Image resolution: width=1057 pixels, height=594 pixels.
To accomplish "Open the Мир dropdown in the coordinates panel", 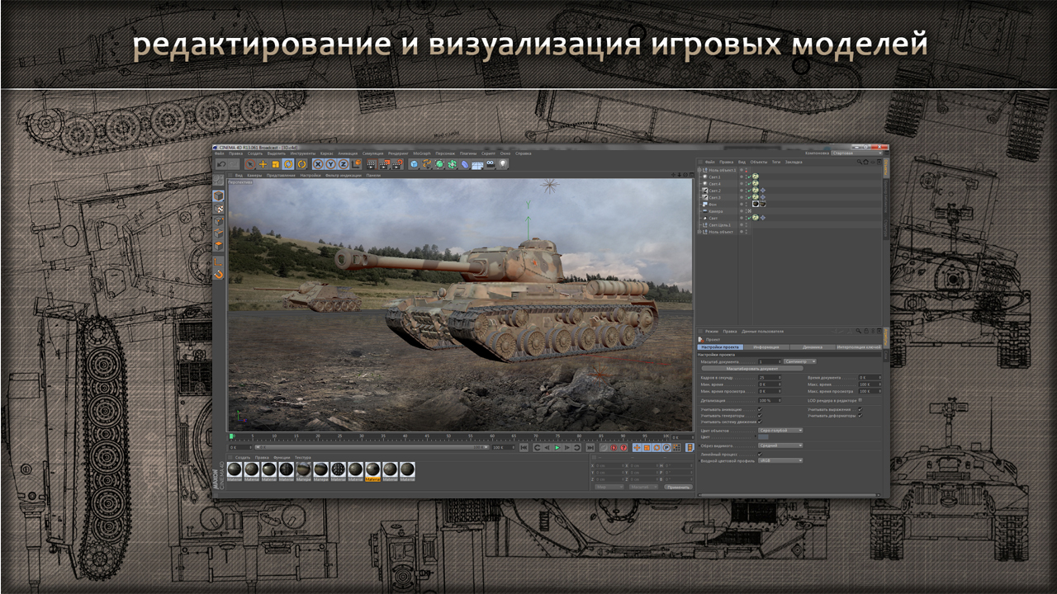I will pyautogui.click(x=609, y=487).
